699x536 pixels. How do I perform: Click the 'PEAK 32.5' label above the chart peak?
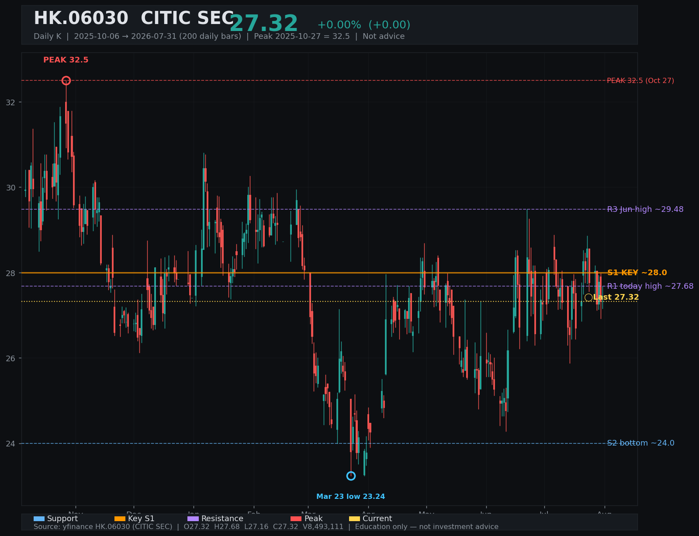[66, 60]
